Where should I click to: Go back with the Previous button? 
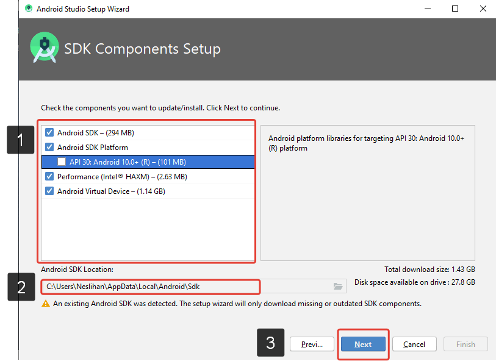pyautogui.click(x=312, y=345)
